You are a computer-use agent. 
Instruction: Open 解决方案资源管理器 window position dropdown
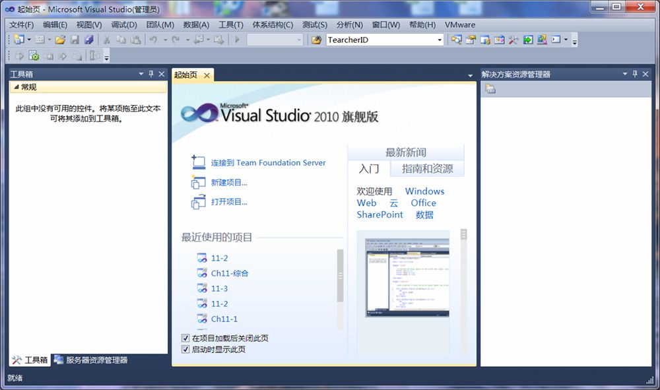coord(624,74)
